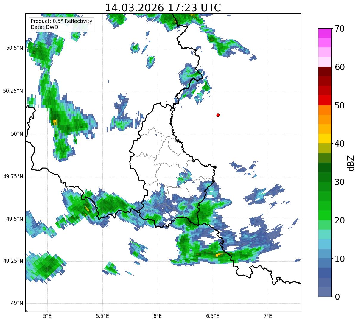This screenshot has width=358, height=322.
Task: Click the "Data: DWD" text
Action: [44, 27]
